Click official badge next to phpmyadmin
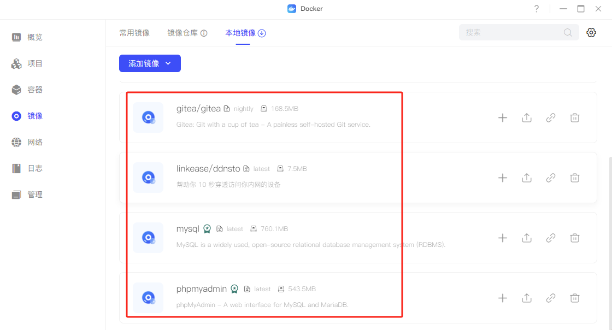This screenshot has width=612, height=330. point(234,289)
